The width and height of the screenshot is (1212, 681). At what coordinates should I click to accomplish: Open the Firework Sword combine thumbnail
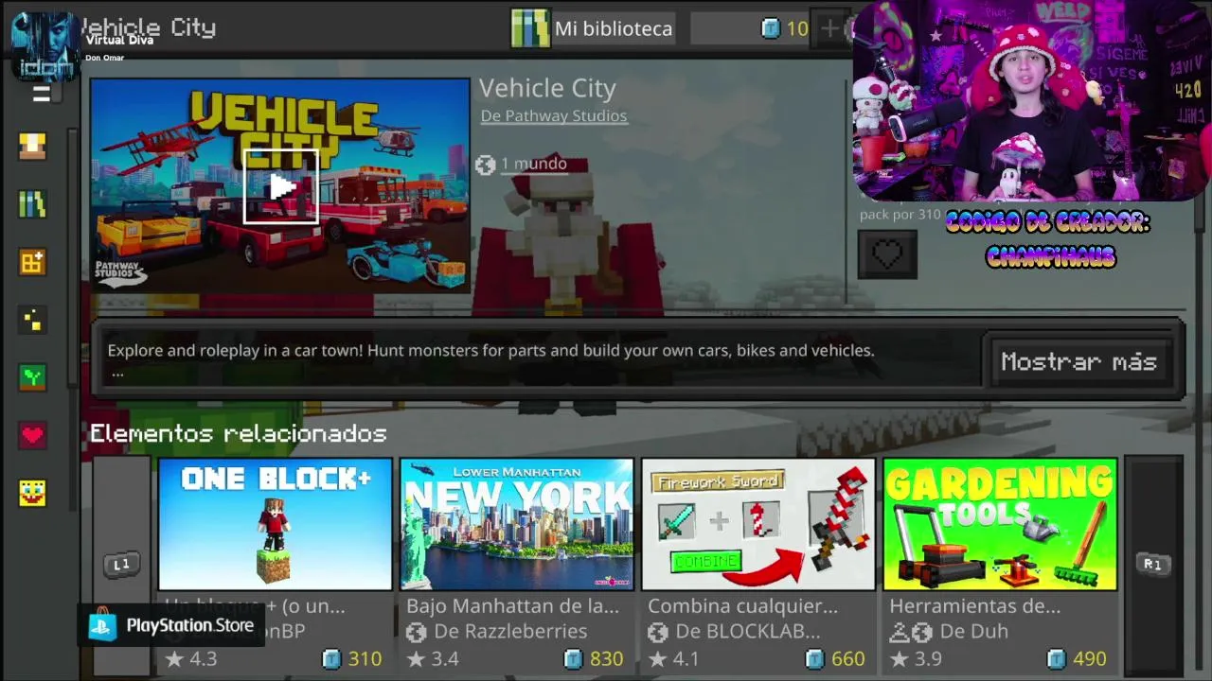pos(757,524)
